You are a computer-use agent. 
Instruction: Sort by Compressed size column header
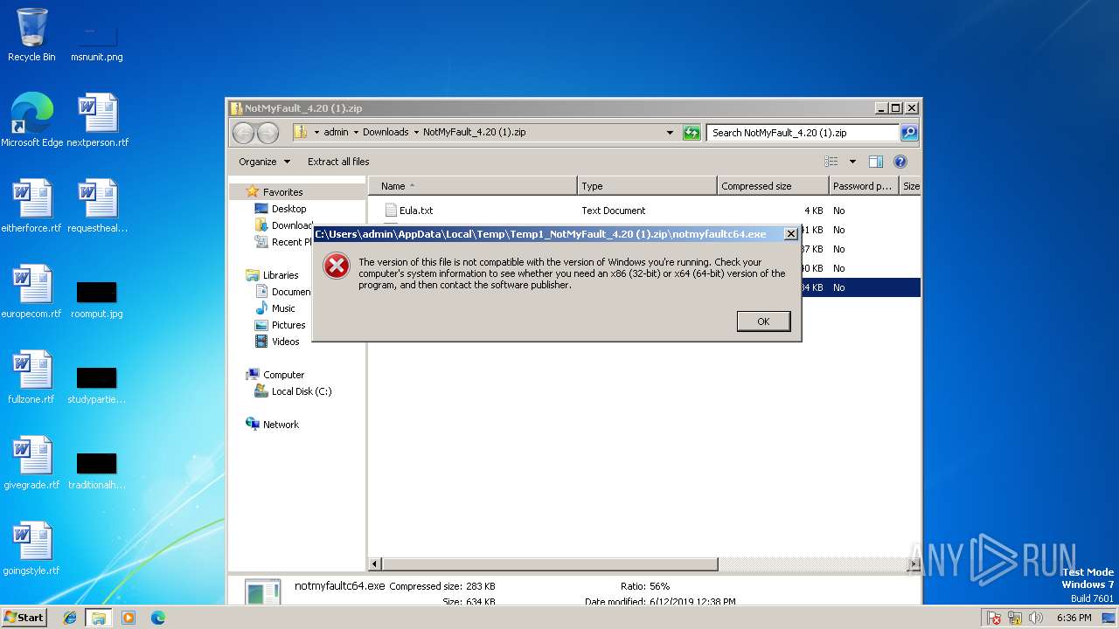pyautogui.click(x=773, y=186)
